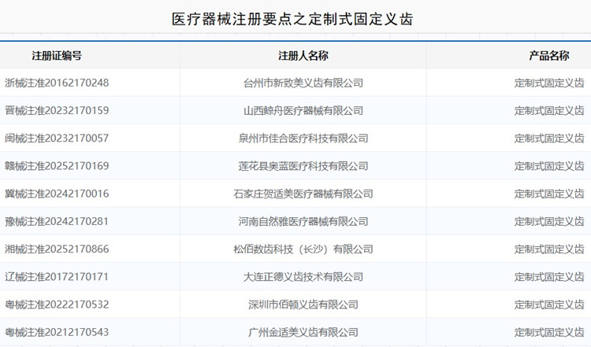Click the 注册人名称 column header
591x347 pixels.
click(x=303, y=56)
